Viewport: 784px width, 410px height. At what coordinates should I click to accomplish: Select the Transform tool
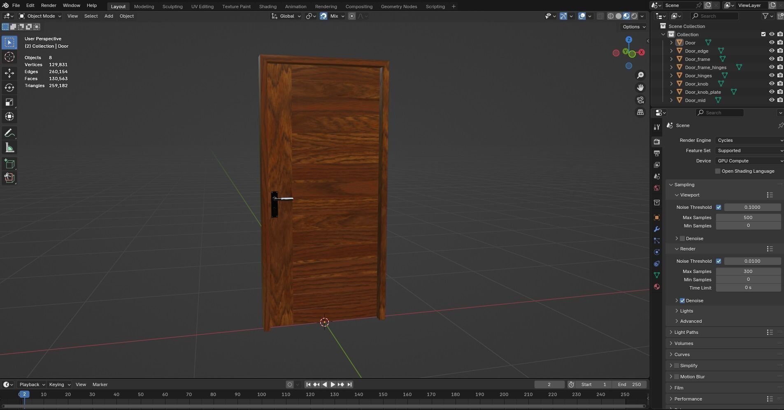[9, 116]
